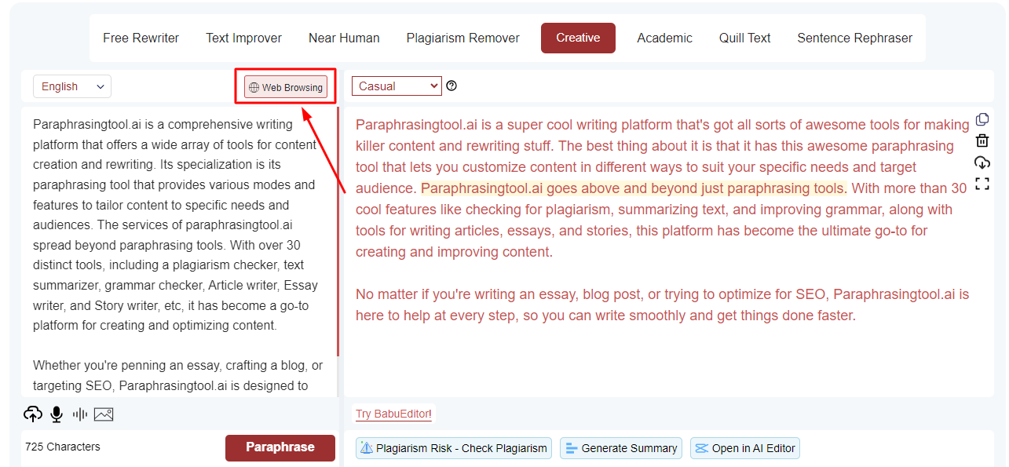
Task: Click the red Paraphrase button
Action: (x=280, y=447)
